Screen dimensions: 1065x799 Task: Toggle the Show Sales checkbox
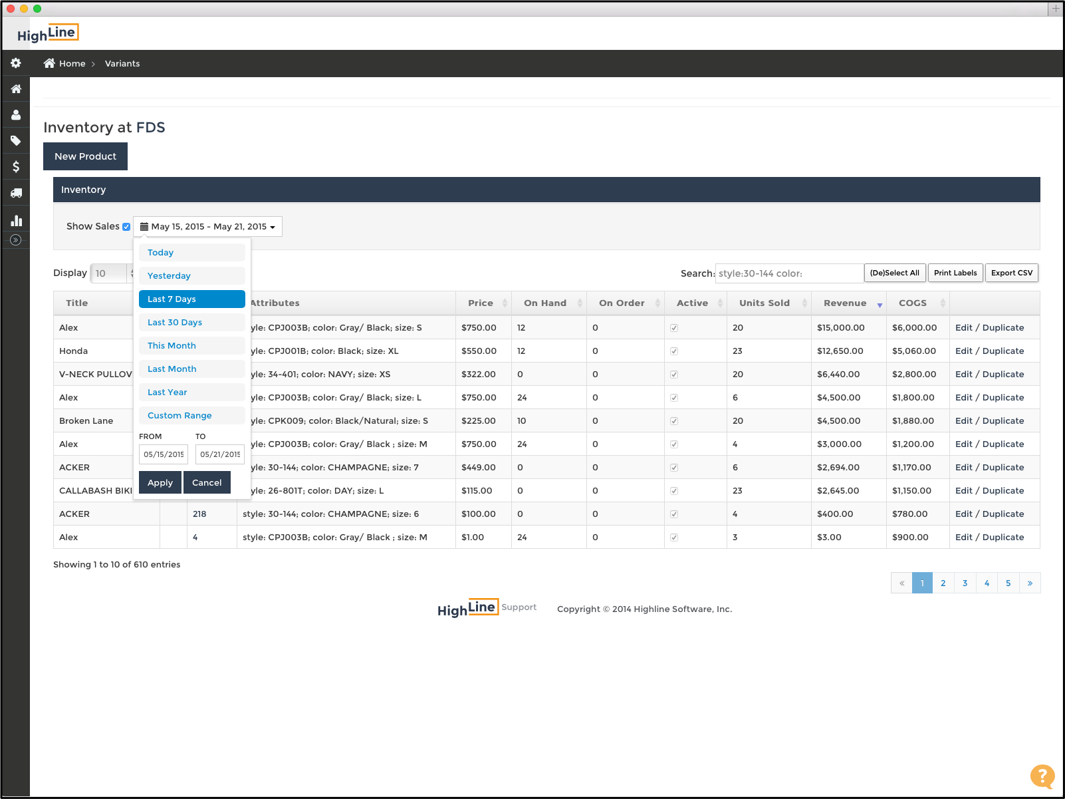coord(126,227)
